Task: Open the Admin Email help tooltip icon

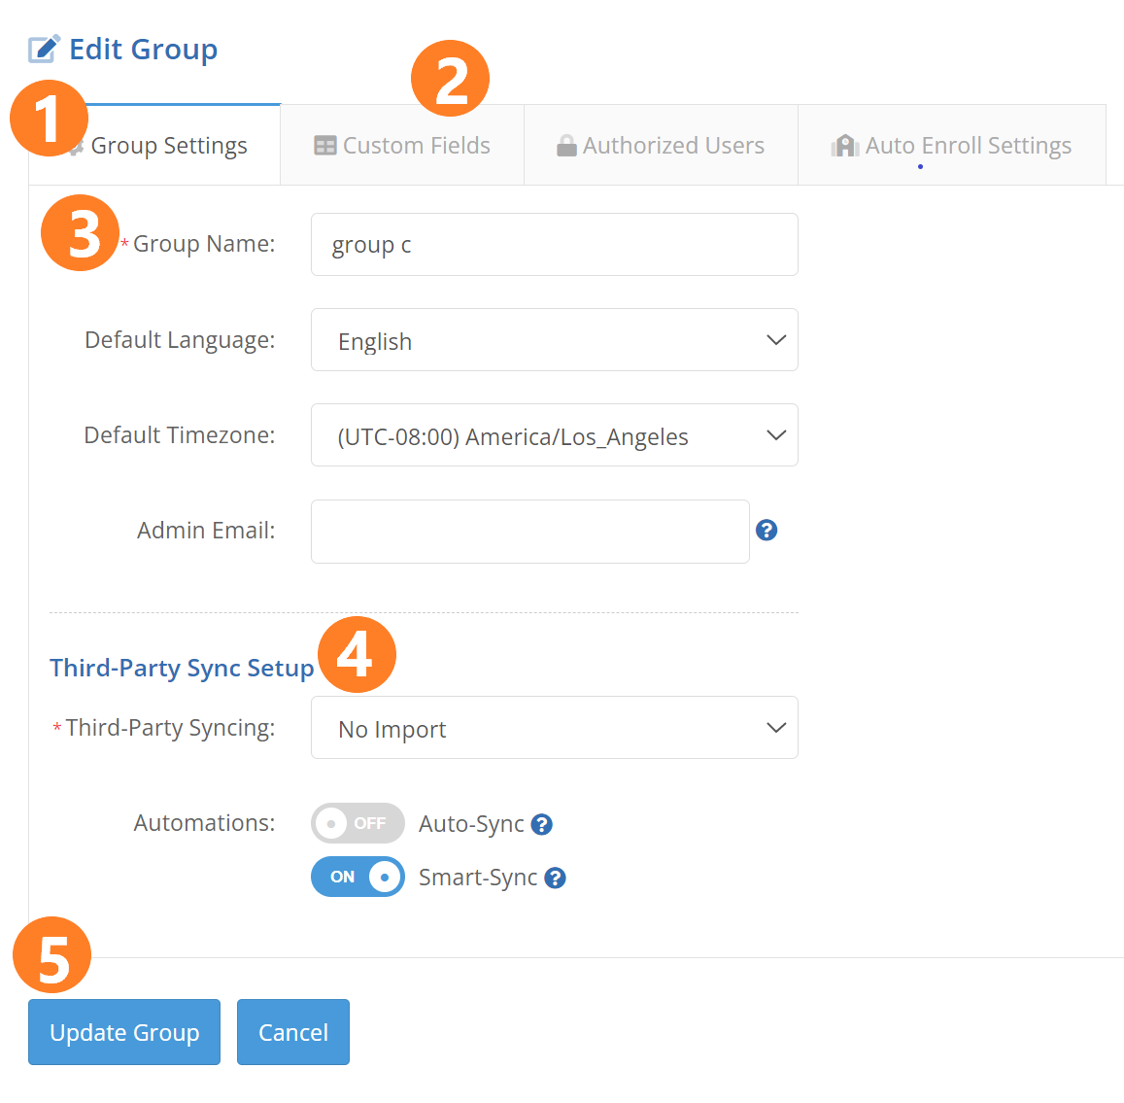Action: [766, 531]
